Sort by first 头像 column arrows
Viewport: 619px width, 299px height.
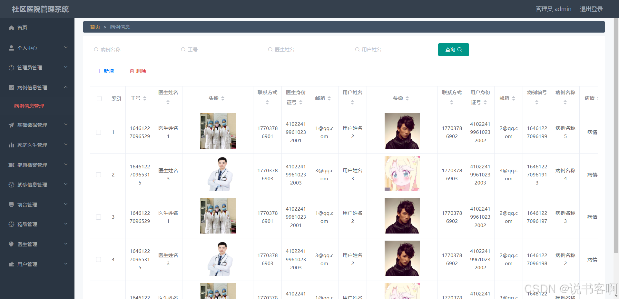click(x=223, y=98)
